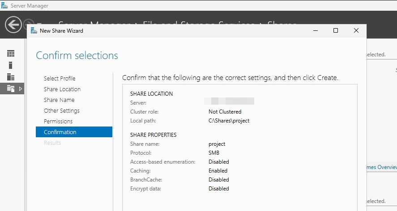Open the Share Name wizard step
Screen dimensions: 397x211
(59, 100)
